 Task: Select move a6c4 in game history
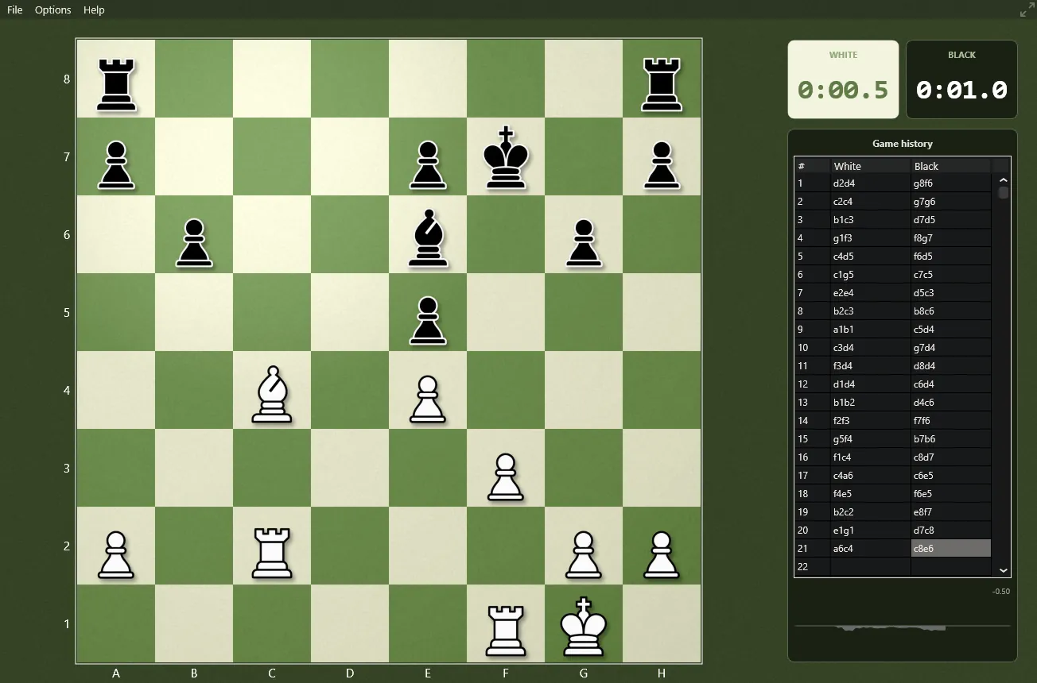tap(870, 548)
